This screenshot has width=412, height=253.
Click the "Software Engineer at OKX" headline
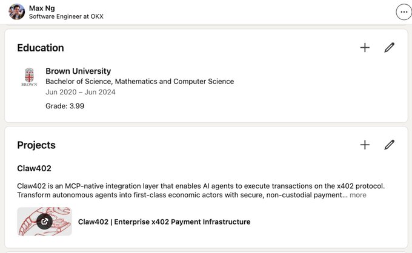click(66, 16)
